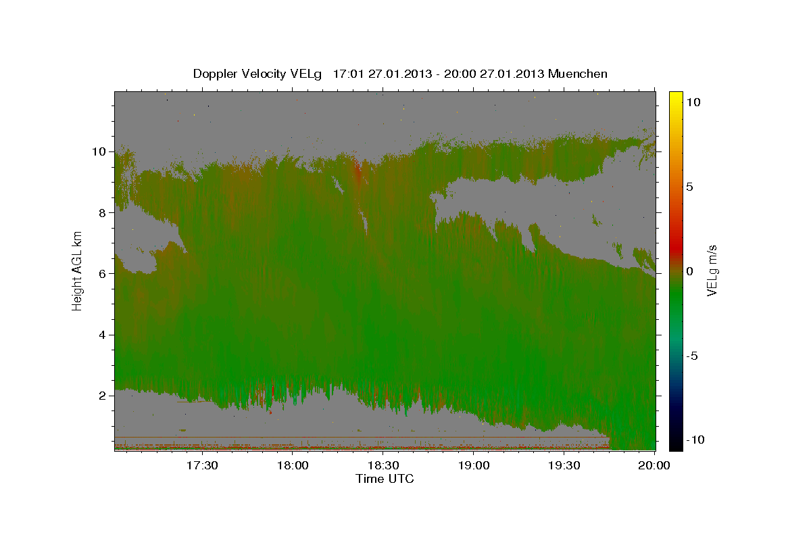Click the colorbar value -5 label
The image size is (811, 541).
coord(693,356)
